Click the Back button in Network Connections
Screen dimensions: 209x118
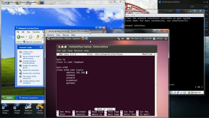pyautogui.click(x=21, y=37)
